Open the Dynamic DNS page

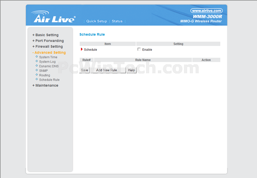coord(49,66)
